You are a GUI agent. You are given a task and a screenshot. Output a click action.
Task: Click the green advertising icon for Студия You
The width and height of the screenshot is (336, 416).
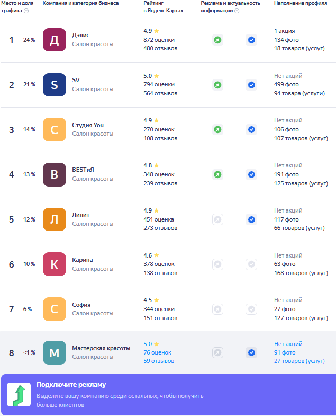[x=217, y=129]
